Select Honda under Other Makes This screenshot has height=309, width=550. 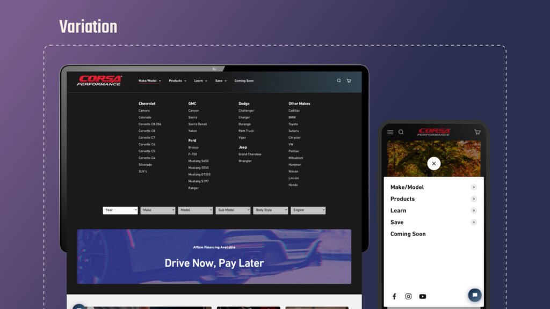[x=293, y=185]
